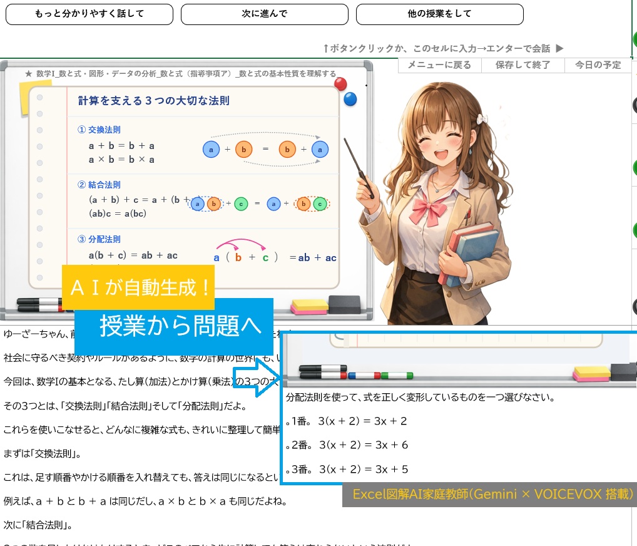Click the 次に進んで button
The height and width of the screenshot is (546, 637).
click(x=265, y=14)
